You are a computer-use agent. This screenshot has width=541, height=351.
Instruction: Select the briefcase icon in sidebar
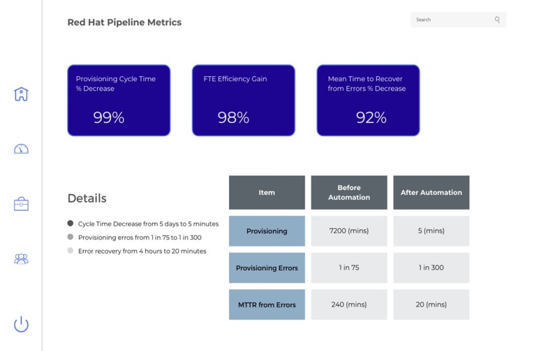[x=21, y=204]
